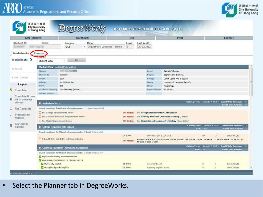Expand the Worksheets chevron arrow

[31, 60]
